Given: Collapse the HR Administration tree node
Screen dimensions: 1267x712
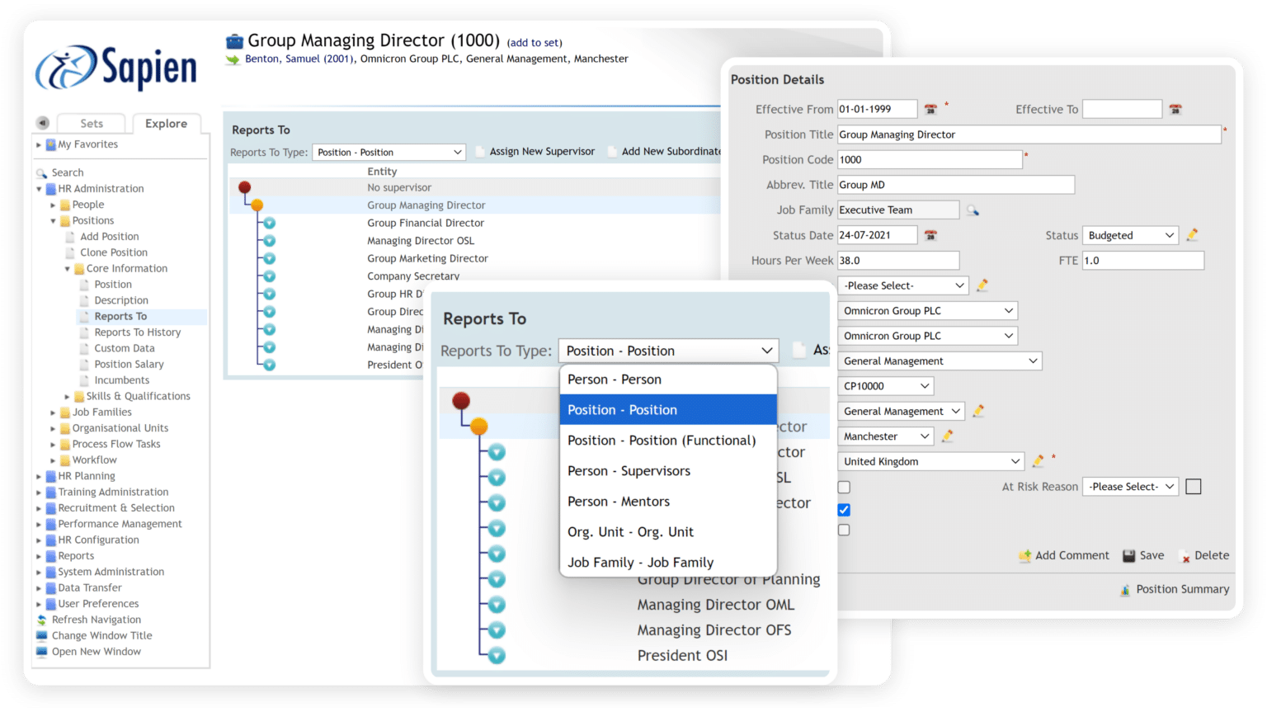Looking at the screenshot, I should [39, 189].
